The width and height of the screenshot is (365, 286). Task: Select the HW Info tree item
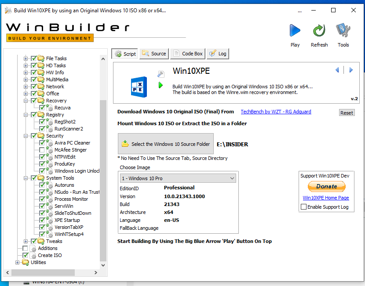click(55, 72)
